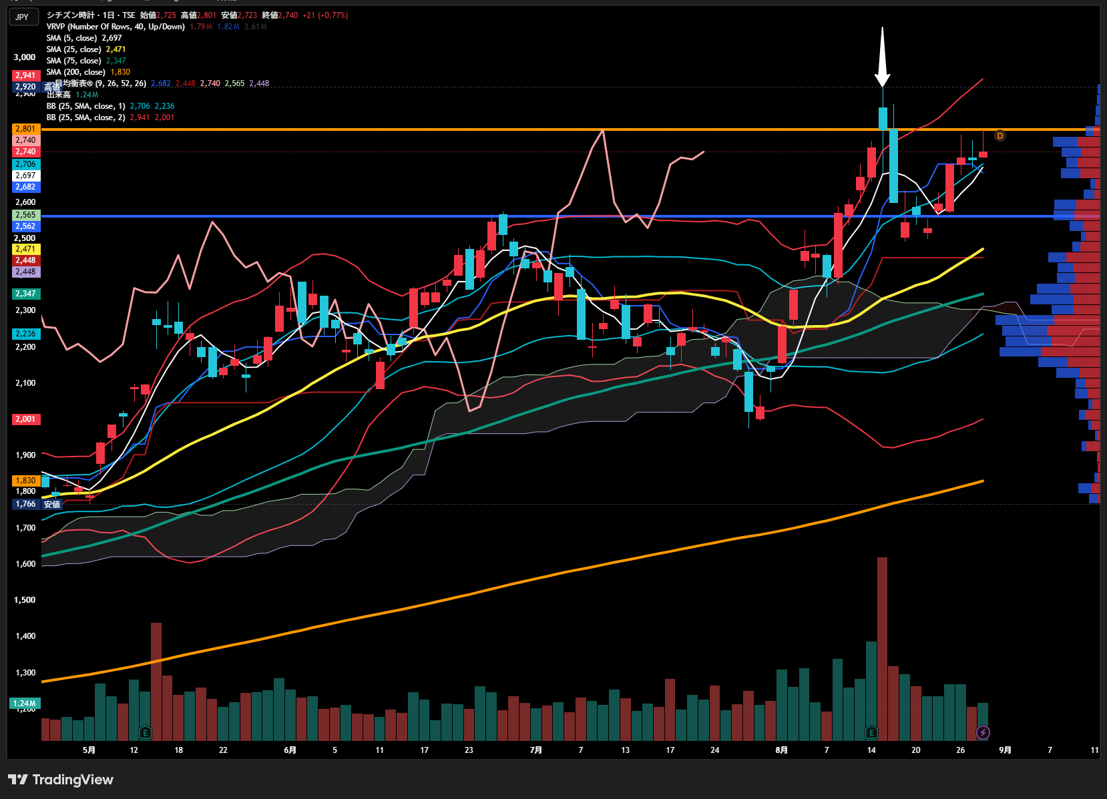1107x799 pixels.
Task: Click the orange 2,801 price label
Action: coord(25,129)
